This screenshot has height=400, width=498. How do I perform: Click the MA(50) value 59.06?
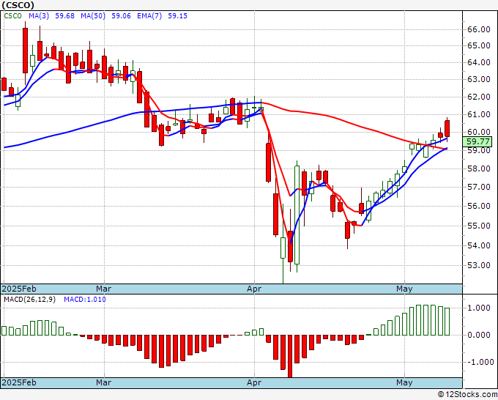coord(121,16)
